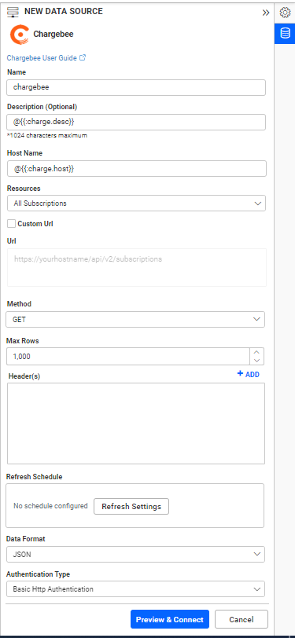Click the Host Name input field
Viewport: 295px width, 638px height.
[x=137, y=168]
